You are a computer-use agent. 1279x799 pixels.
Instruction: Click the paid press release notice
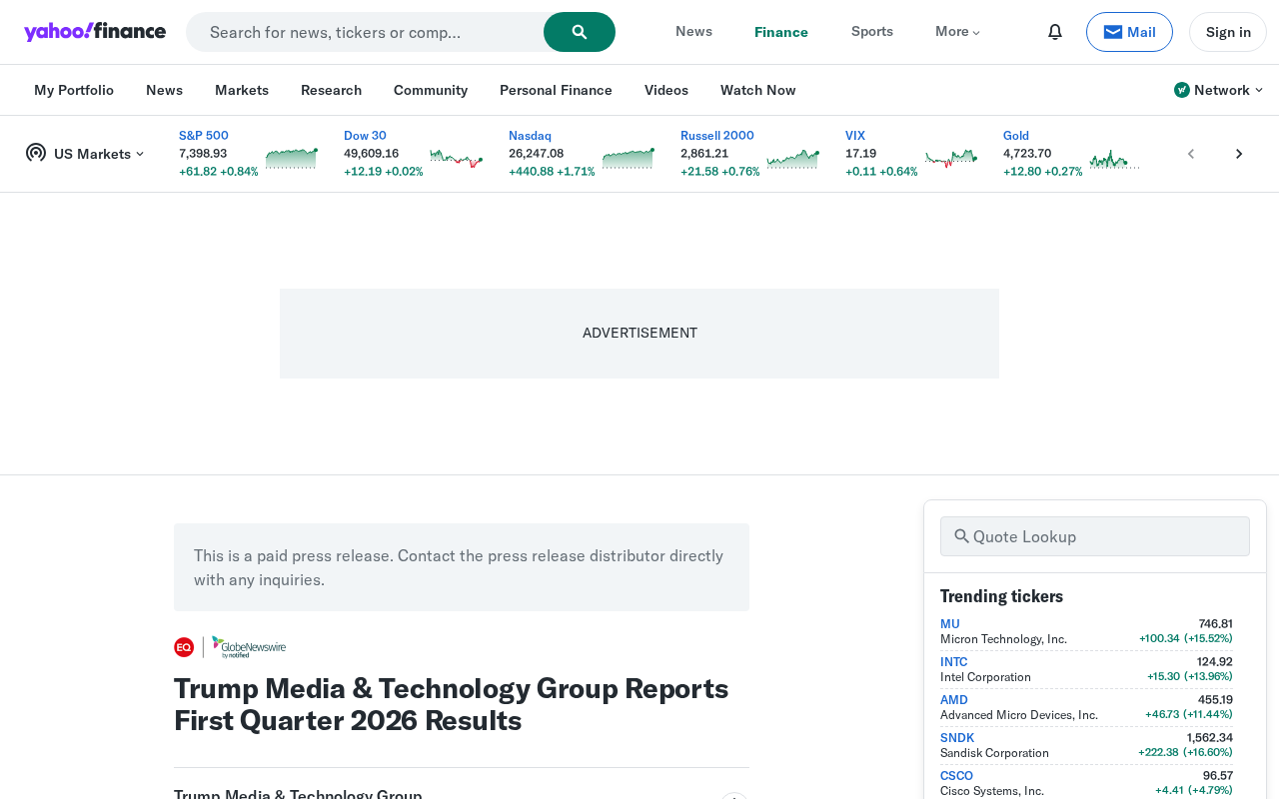(x=462, y=567)
